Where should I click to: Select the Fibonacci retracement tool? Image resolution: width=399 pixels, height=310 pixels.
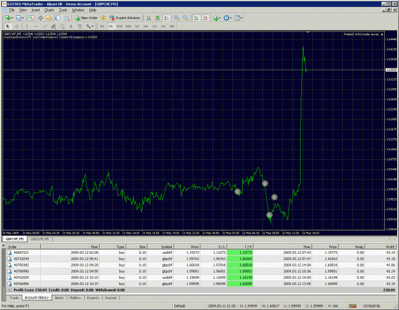[x=62, y=26]
